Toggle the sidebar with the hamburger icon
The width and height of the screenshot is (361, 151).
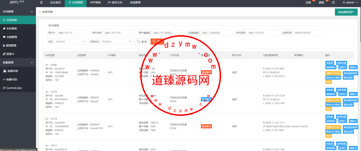click(x=41, y=3)
